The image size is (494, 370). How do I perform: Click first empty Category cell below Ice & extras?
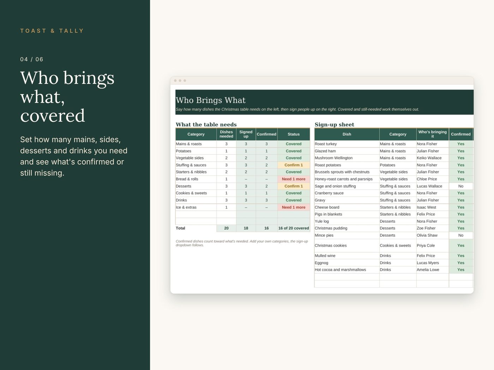(196, 214)
